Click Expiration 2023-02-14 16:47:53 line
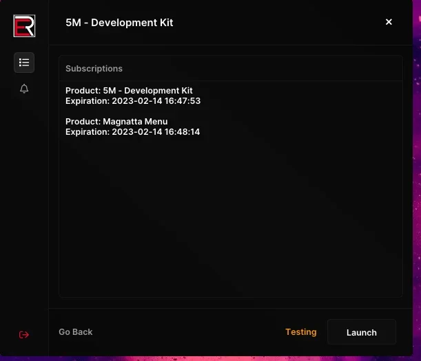This screenshot has width=421, height=361. coord(133,101)
